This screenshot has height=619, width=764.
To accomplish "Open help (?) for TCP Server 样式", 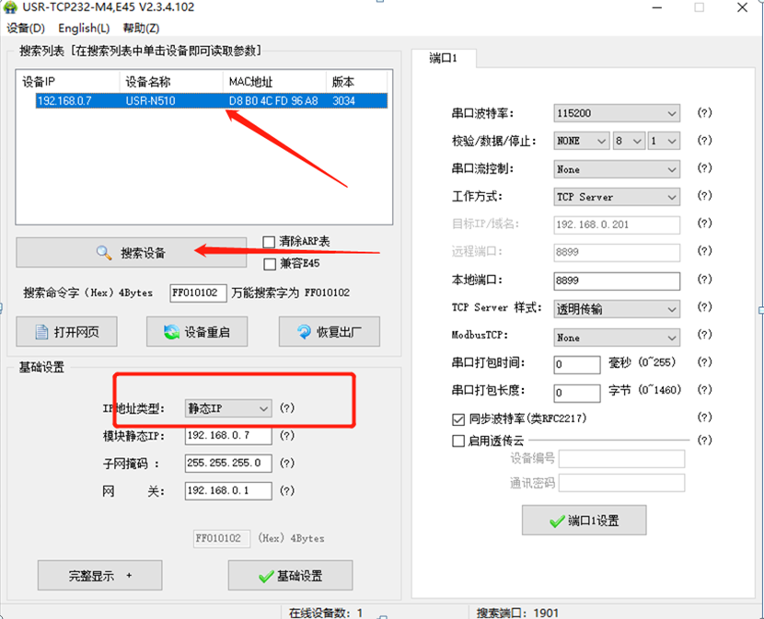I will click(704, 307).
